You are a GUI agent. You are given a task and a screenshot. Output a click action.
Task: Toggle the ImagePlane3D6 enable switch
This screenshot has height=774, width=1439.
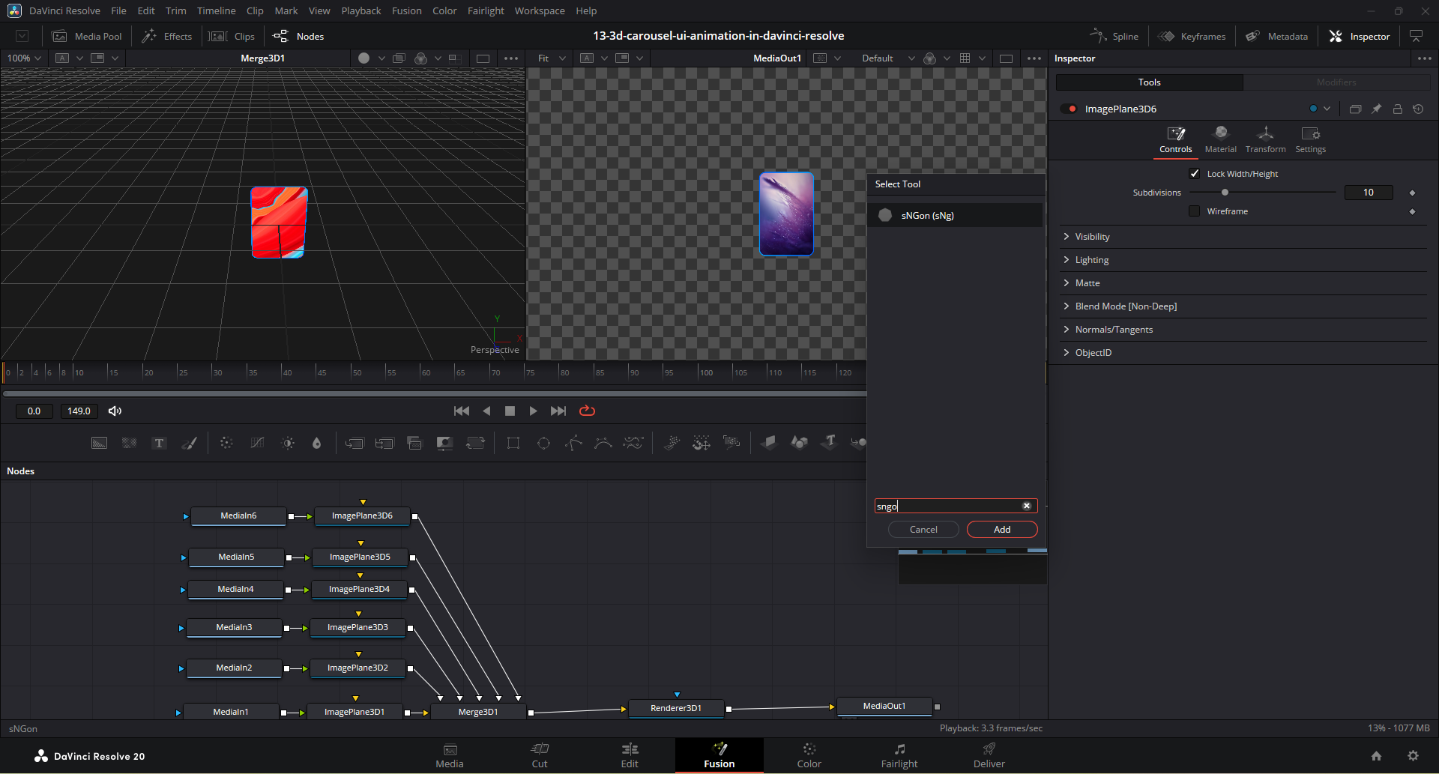pos(1069,109)
